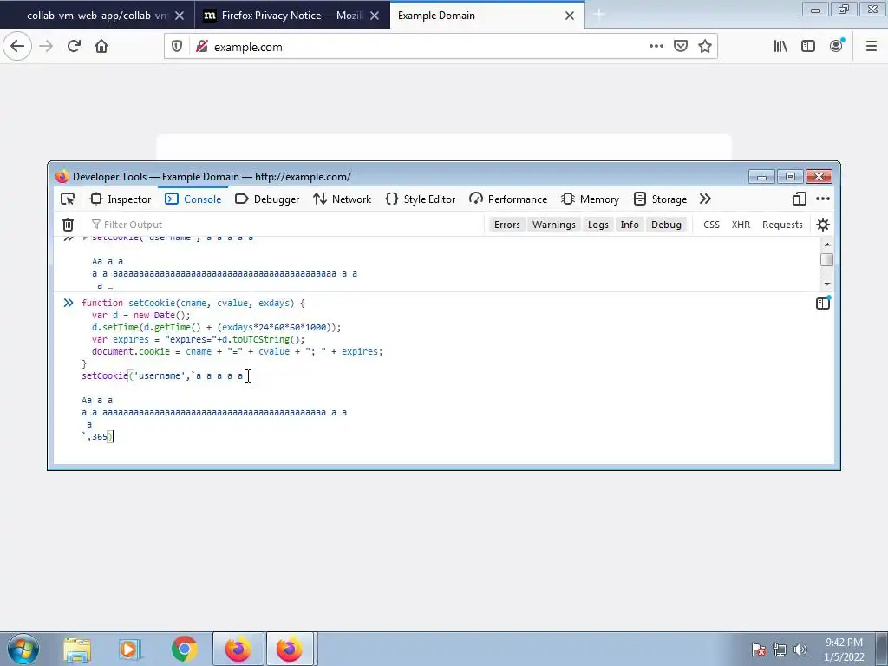888x666 pixels.
Task: Toggle the XHR filter
Action: tap(741, 225)
